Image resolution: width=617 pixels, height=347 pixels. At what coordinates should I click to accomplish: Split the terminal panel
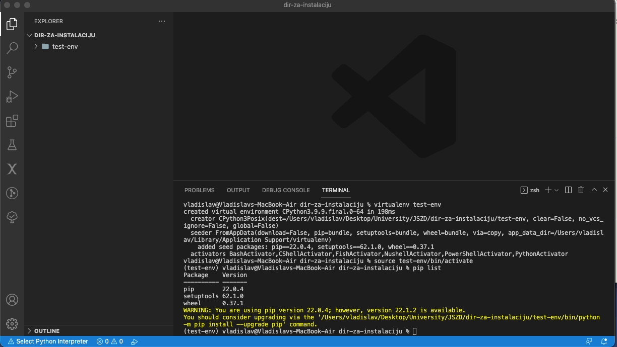pyautogui.click(x=569, y=190)
